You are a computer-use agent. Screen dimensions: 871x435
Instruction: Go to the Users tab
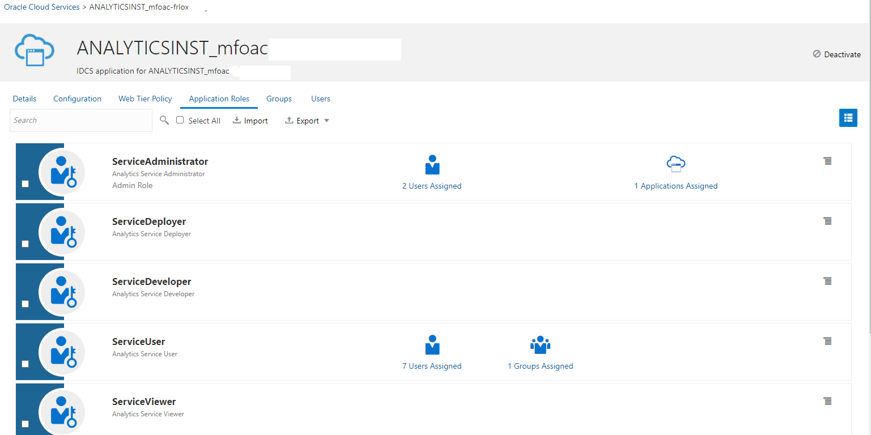[x=321, y=99]
